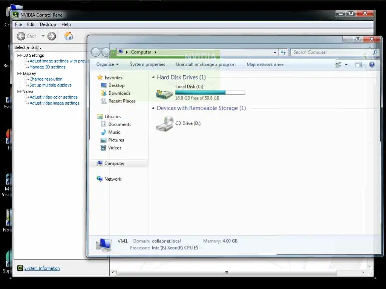Open the Videos library
Screen dimensions: 386x289
[x=115, y=148]
